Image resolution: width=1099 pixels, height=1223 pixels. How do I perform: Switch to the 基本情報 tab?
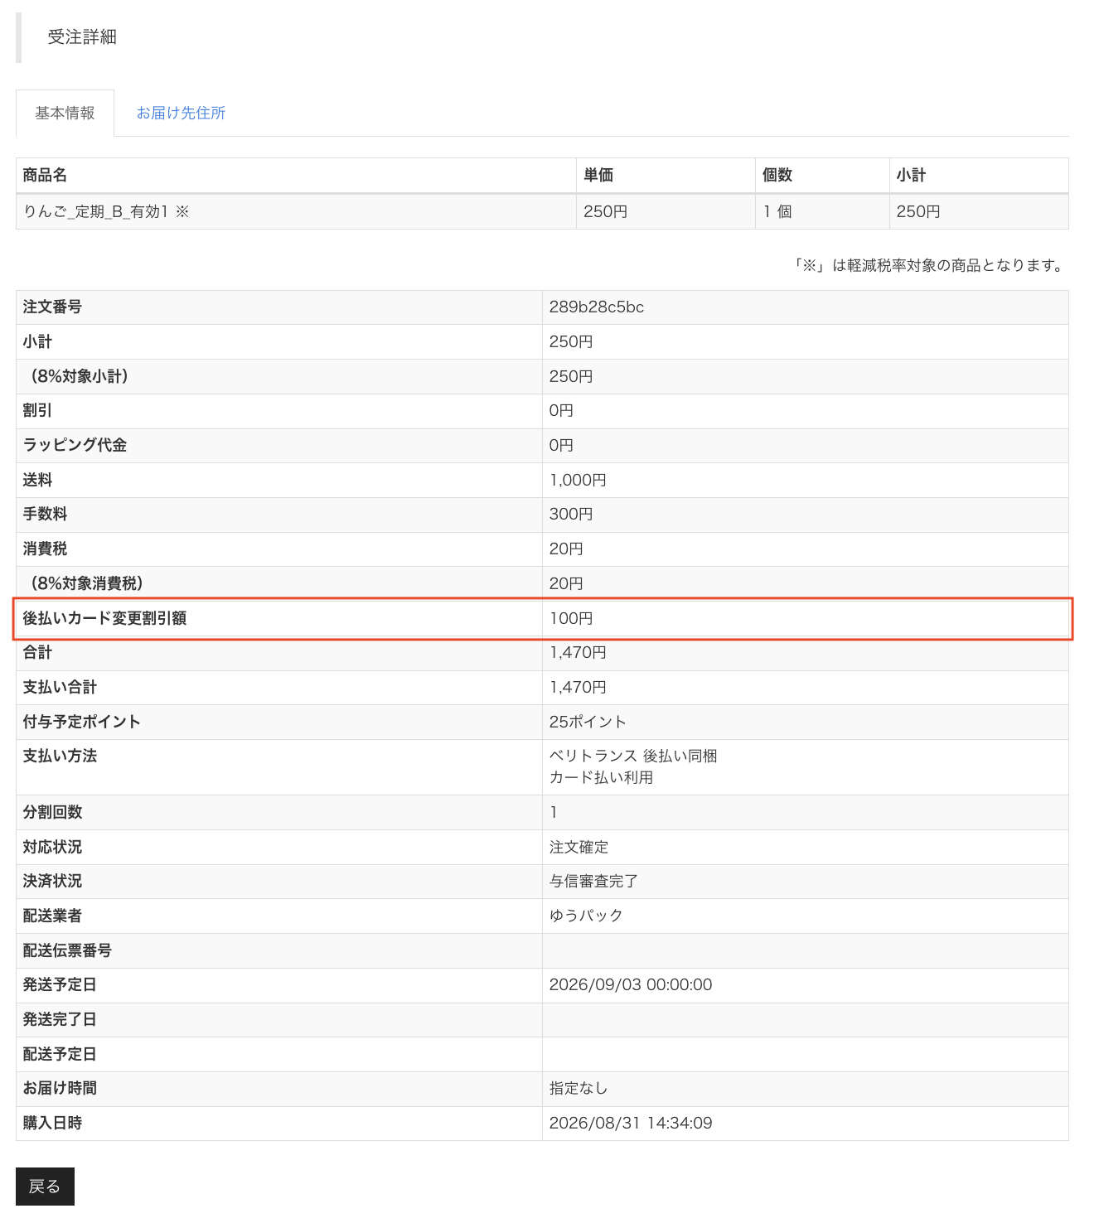[x=65, y=113]
